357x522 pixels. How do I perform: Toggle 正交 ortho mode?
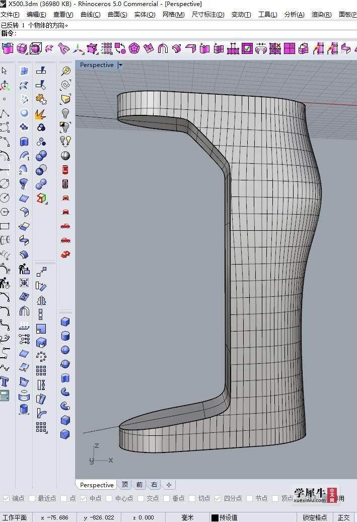[344, 517]
